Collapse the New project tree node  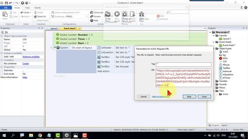click(x=210, y=32)
